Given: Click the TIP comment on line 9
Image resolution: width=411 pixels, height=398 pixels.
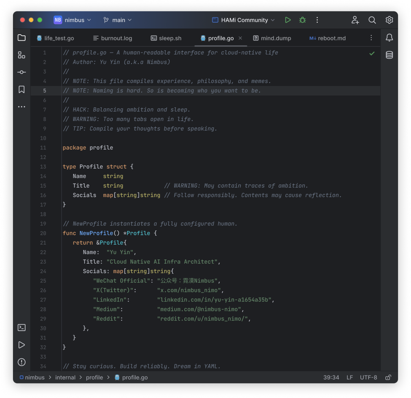Looking at the screenshot, I should [x=140, y=129].
